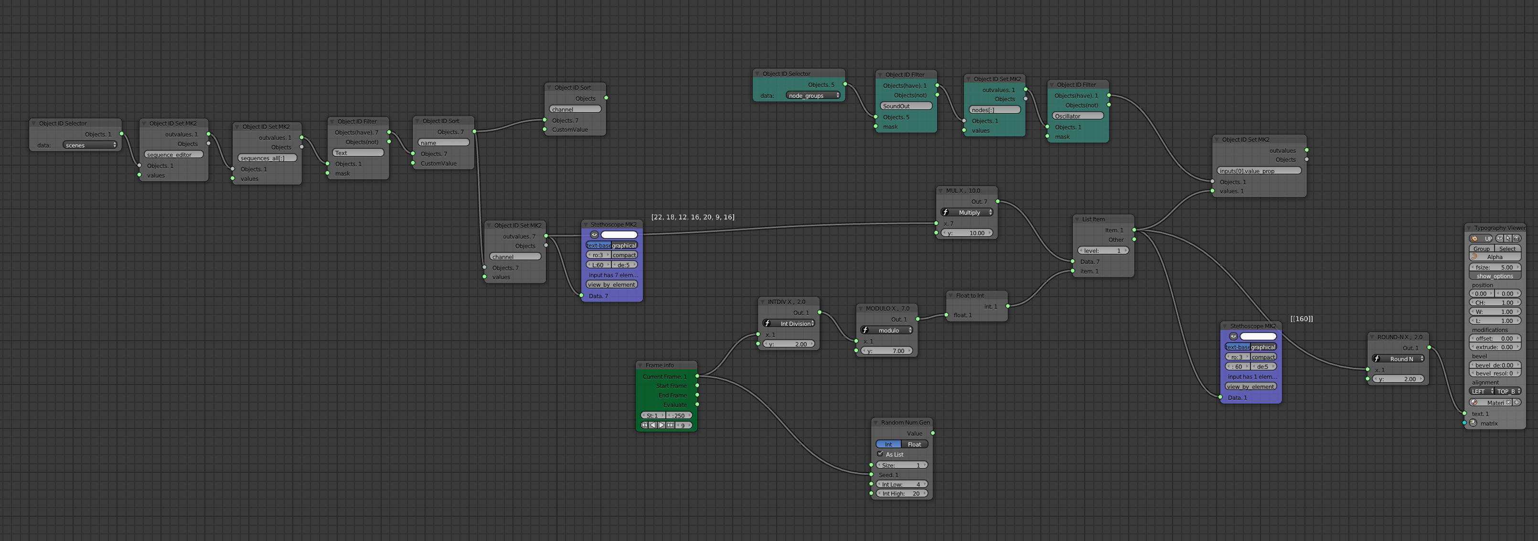Clear the material with the X icon
This screenshot has height=541, width=1538.
(1508, 403)
